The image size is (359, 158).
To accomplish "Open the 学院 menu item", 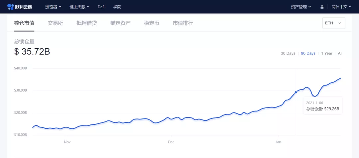I will click(117, 7).
